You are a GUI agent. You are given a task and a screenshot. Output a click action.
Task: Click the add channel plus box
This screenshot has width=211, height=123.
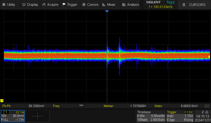coord(37,116)
